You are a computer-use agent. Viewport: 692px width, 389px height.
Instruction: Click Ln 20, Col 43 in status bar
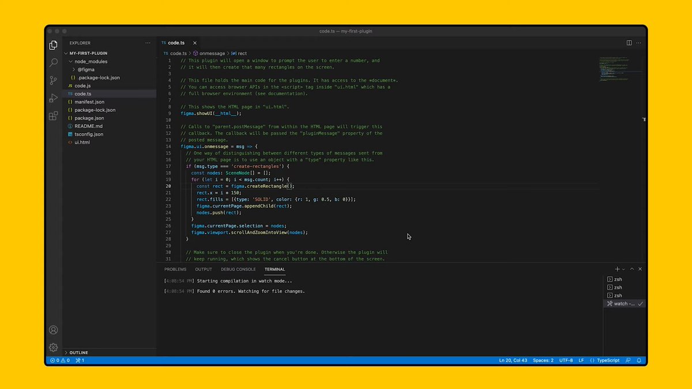pos(513,360)
